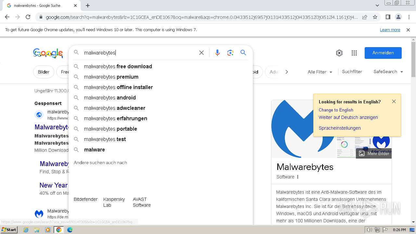Go back with browser back arrow
This screenshot has width=416, height=234.
(x=7, y=17)
